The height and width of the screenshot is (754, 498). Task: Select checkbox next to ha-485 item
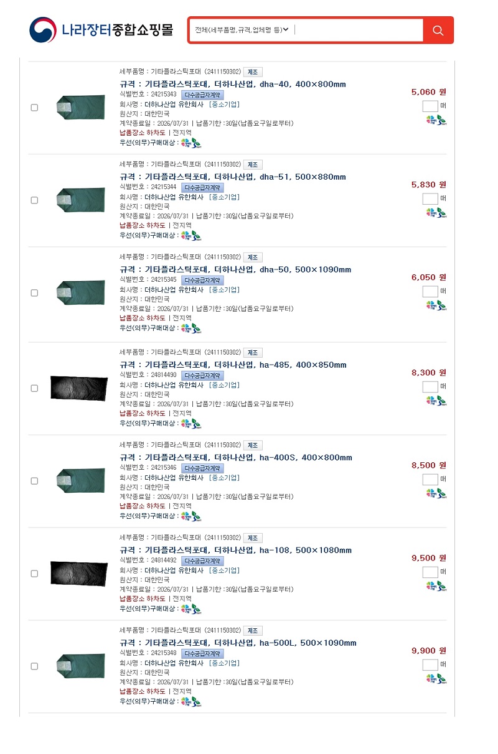click(x=34, y=388)
